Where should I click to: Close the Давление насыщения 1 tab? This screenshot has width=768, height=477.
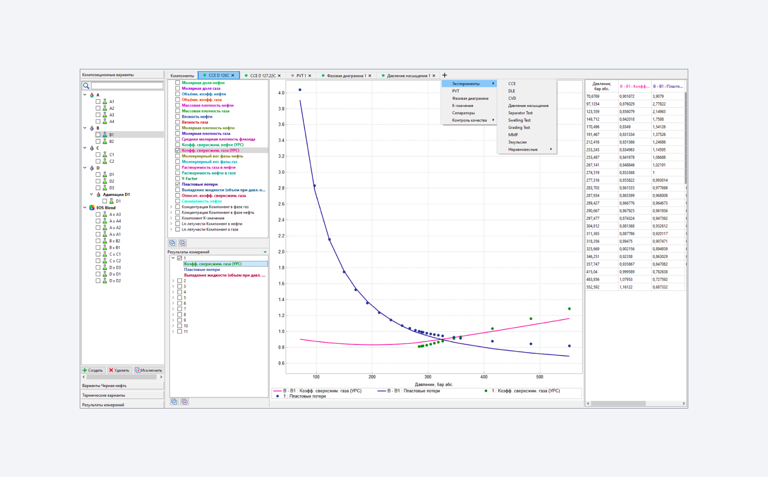coord(434,76)
